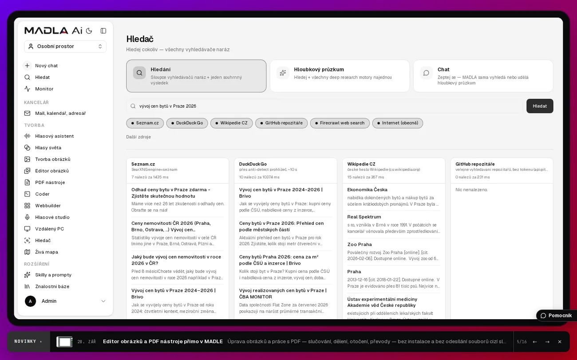Open PDF nástroje document icon

27,182
